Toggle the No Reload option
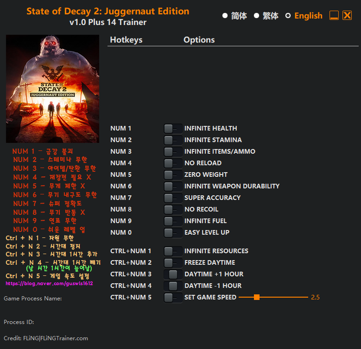Screen dimensions: 361x349 coord(173,163)
